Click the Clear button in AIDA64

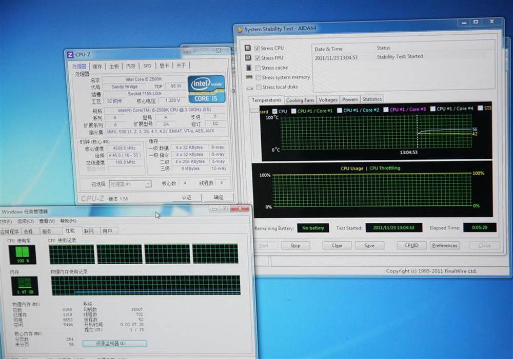click(x=337, y=246)
